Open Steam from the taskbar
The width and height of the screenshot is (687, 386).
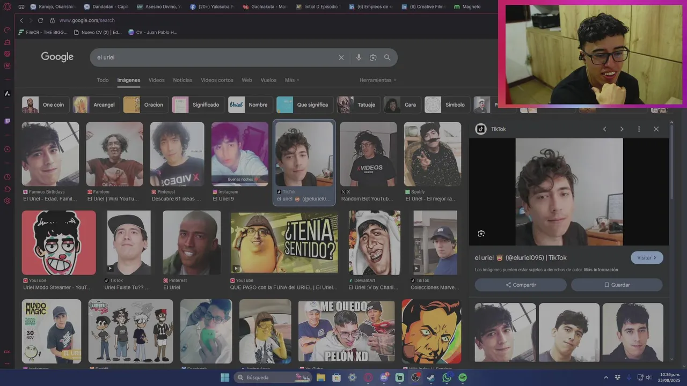pyautogui.click(x=431, y=377)
